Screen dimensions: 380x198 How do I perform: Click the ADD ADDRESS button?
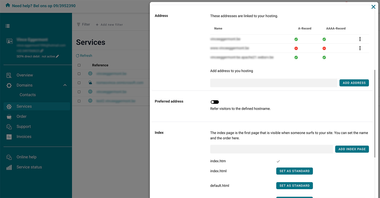click(x=354, y=83)
